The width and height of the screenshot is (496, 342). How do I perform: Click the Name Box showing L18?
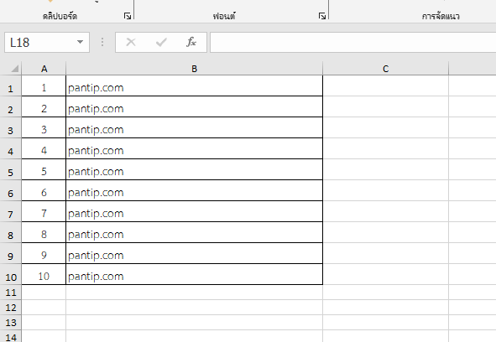point(47,43)
